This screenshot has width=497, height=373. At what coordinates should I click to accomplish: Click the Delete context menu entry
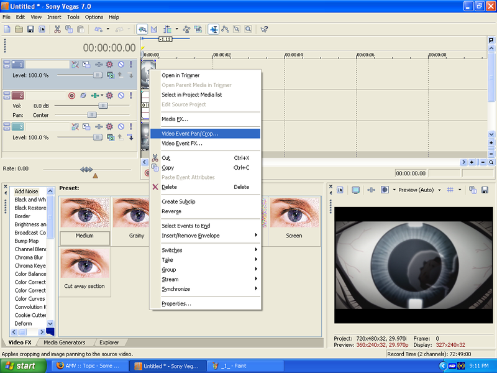tap(205, 187)
